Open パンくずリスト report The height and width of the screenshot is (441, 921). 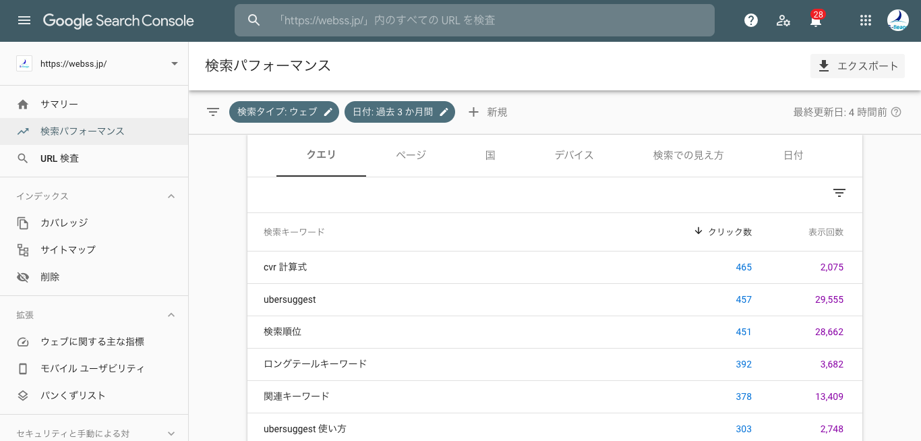point(94,396)
